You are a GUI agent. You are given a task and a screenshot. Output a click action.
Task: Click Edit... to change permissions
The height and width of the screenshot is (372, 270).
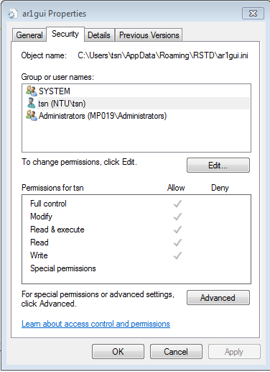[x=218, y=165]
